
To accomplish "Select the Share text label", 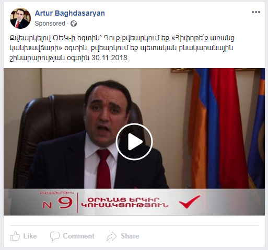I will (130, 236).
